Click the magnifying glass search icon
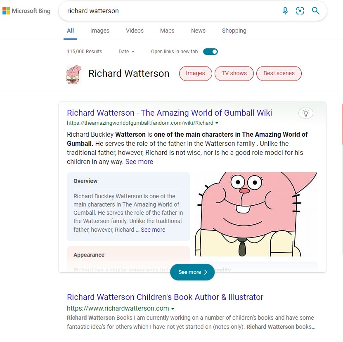 point(316,11)
